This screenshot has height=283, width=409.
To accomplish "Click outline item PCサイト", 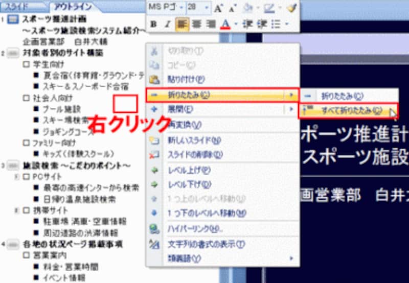I will (47, 177).
